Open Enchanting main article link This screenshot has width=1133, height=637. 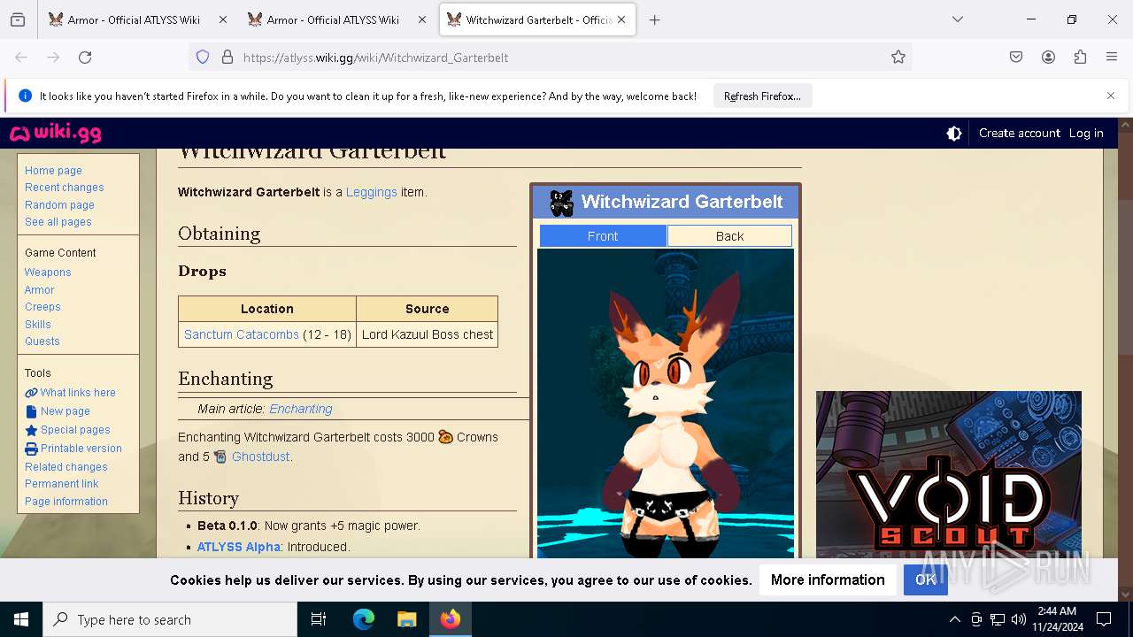301,409
